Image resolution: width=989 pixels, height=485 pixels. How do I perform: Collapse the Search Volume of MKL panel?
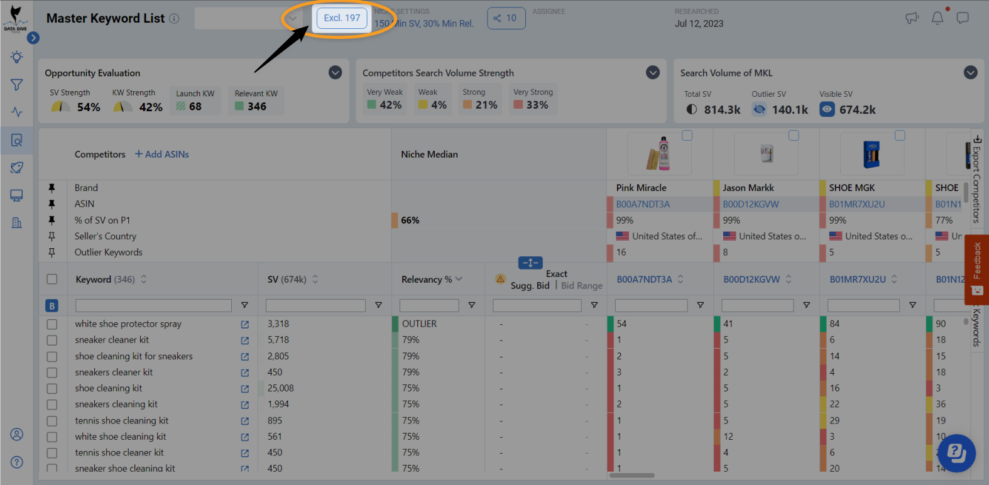tap(971, 73)
